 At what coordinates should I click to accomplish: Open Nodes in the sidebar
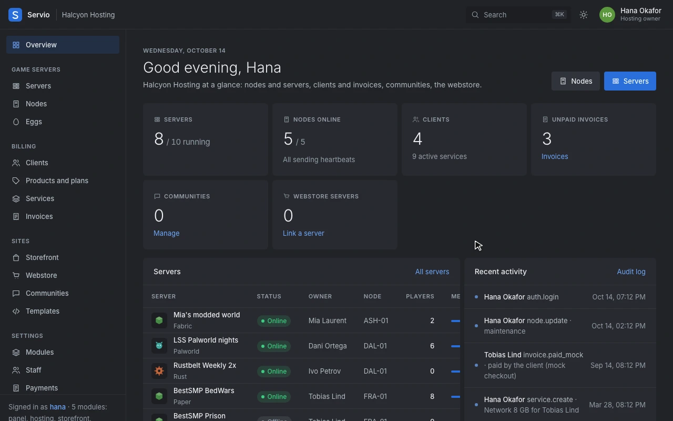[x=63, y=104]
